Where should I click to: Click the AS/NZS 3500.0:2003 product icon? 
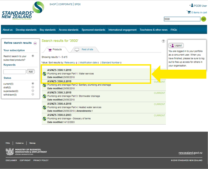click(x=45, y=119)
